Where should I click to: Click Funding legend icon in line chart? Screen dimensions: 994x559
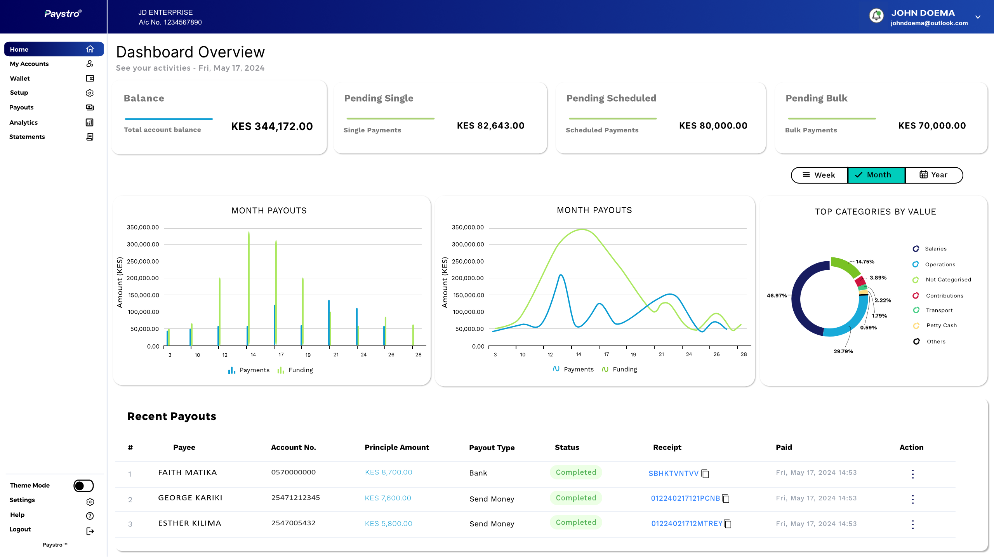[x=605, y=369]
